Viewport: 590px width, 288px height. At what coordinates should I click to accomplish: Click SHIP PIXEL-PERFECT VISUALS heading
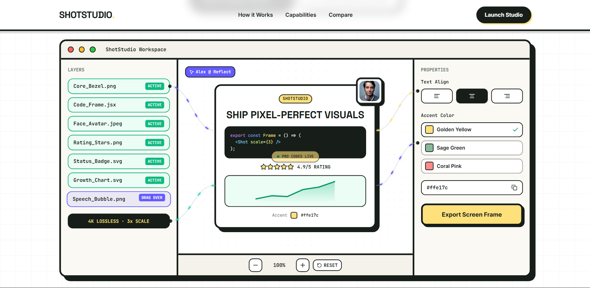(295, 115)
